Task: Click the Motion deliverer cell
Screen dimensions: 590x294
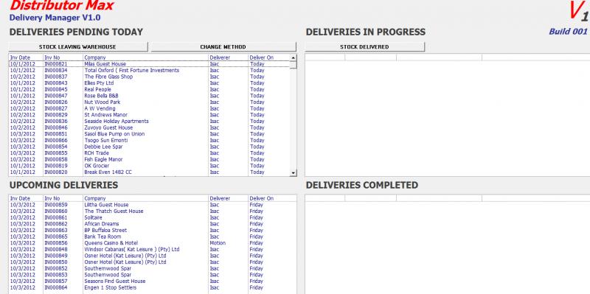Action: [218, 243]
